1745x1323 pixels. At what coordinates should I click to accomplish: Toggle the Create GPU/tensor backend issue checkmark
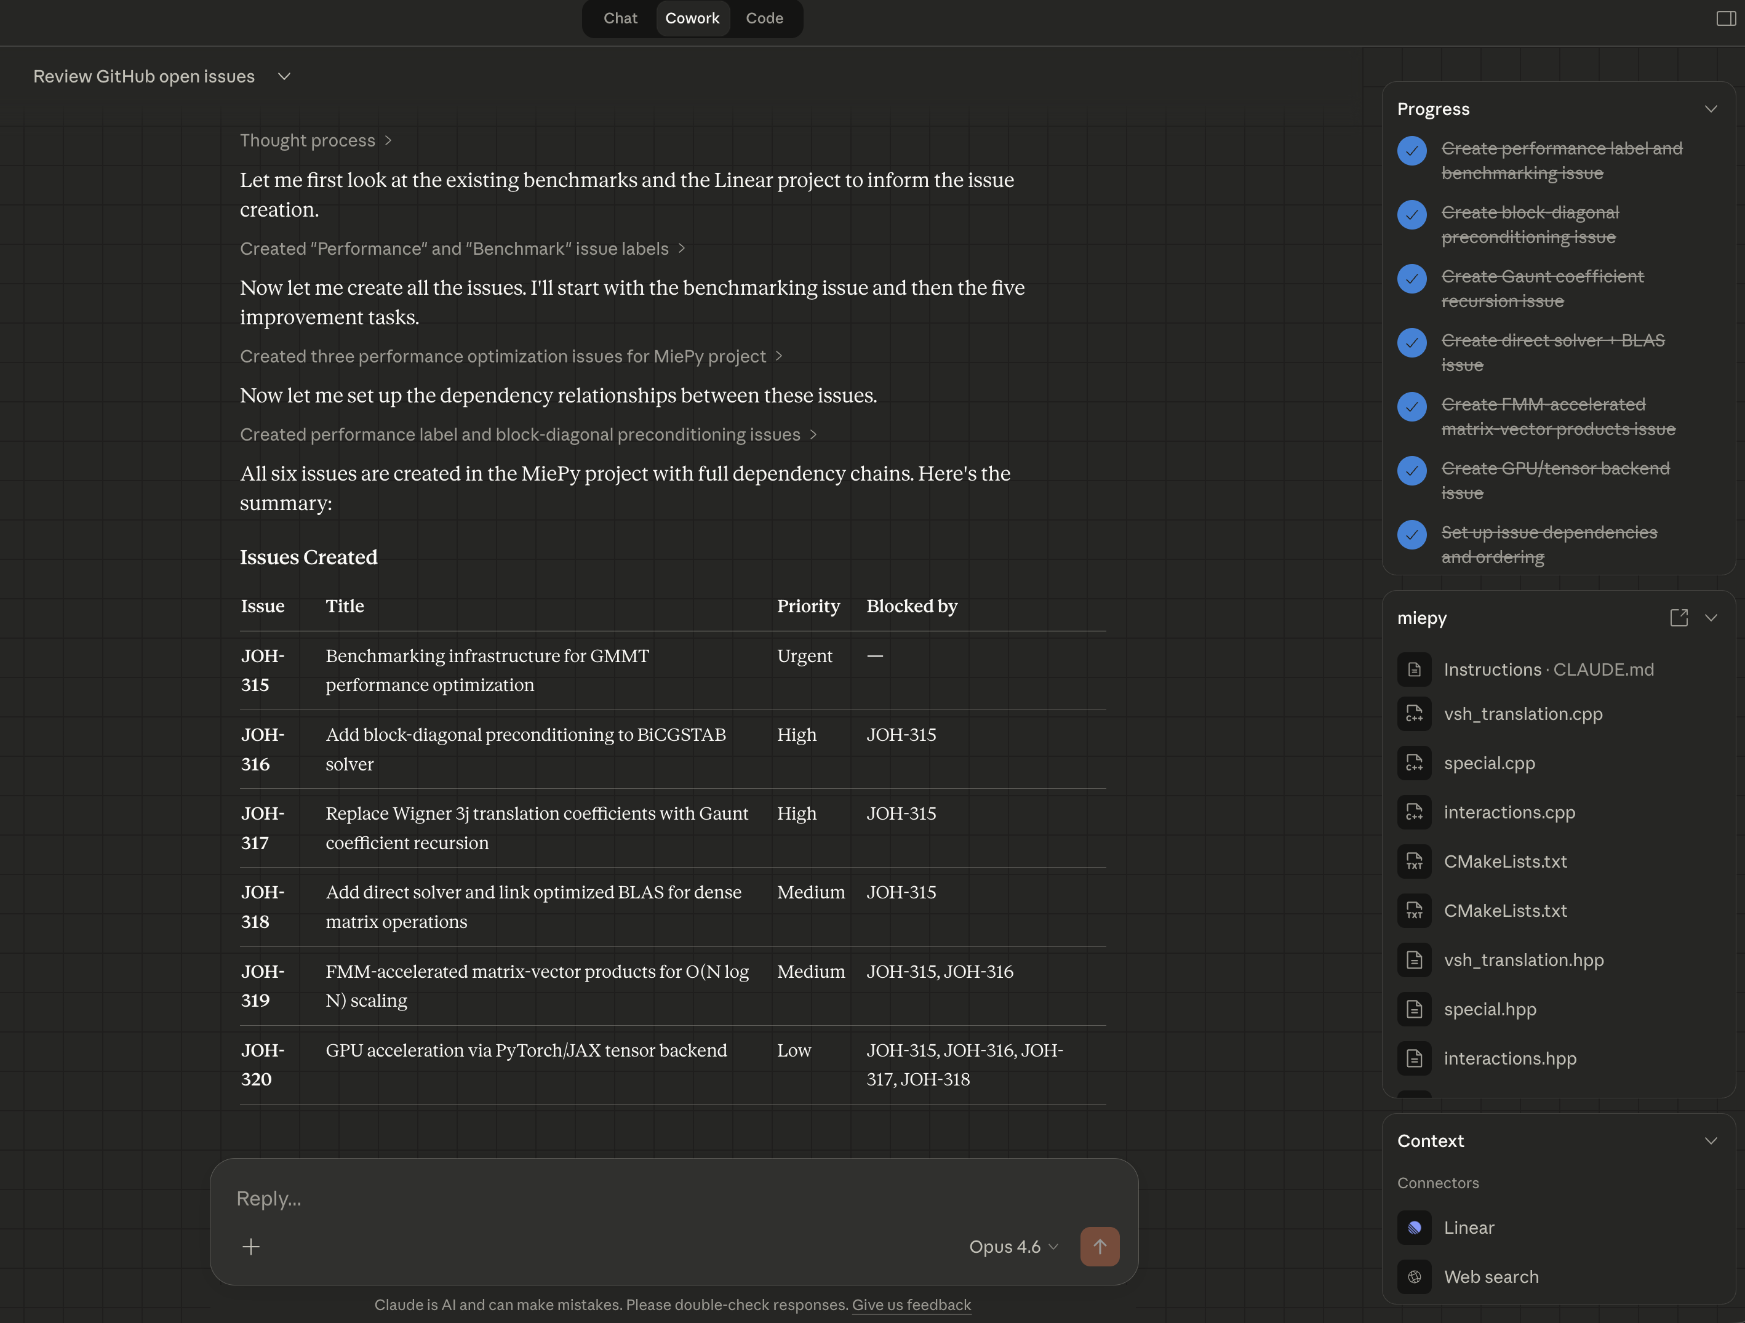[x=1412, y=470]
